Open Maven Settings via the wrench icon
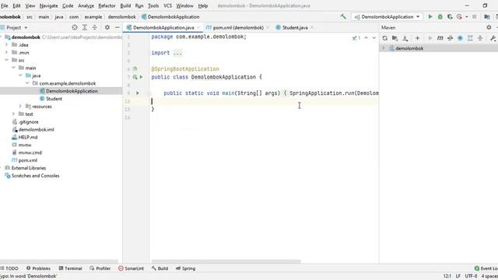Screen dimensions: 498x280 coord(493,38)
